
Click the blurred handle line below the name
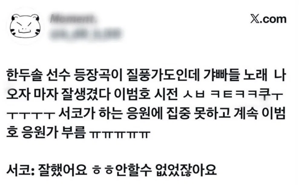tap(85, 33)
